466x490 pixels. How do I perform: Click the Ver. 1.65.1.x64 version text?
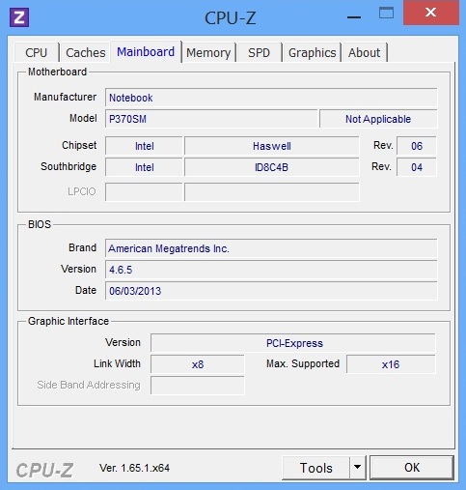point(134,468)
